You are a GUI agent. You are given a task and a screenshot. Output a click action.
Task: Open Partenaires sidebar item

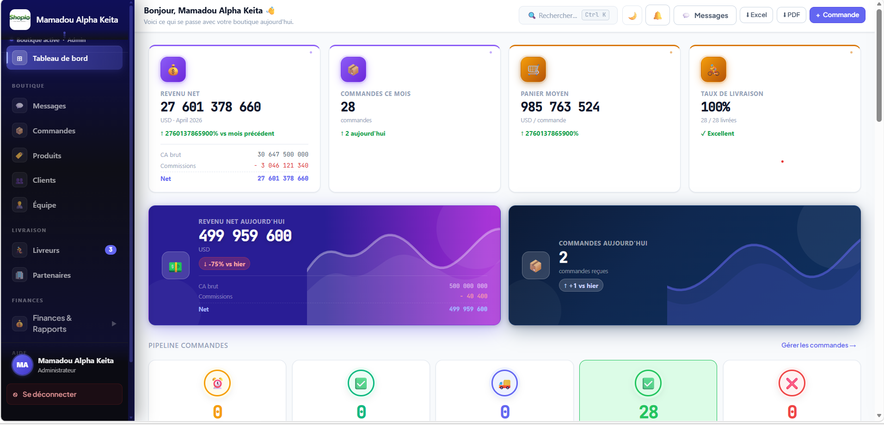[64, 275]
